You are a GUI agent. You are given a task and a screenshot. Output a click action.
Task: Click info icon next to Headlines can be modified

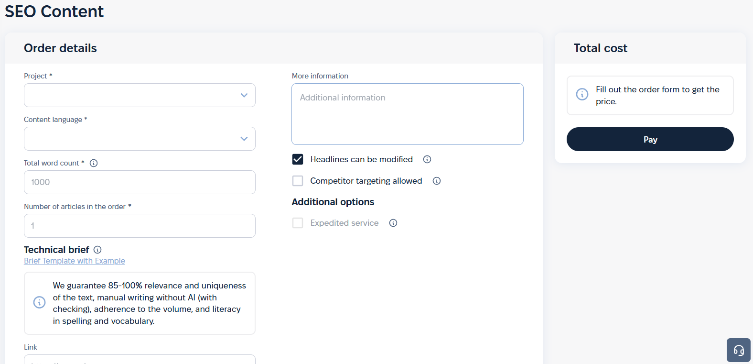click(x=427, y=159)
